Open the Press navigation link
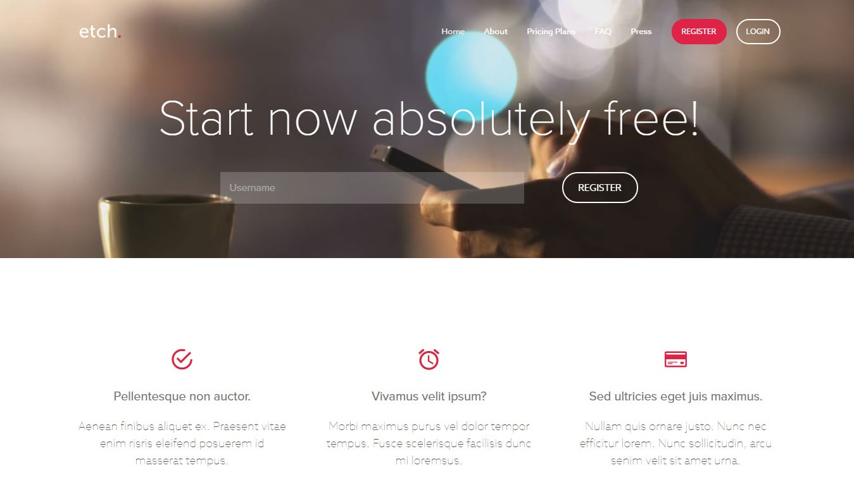 pyautogui.click(x=641, y=32)
